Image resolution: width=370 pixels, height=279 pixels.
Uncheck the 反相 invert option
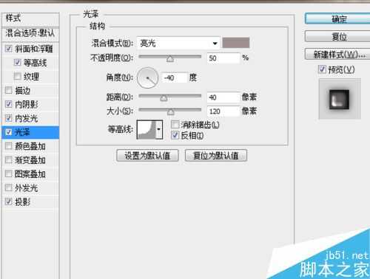pyautogui.click(x=175, y=135)
